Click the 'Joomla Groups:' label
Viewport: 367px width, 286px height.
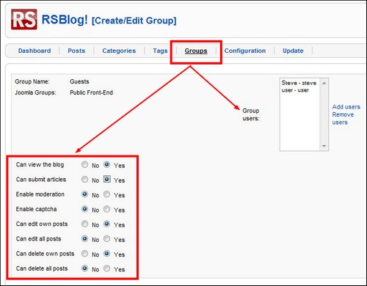click(35, 92)
